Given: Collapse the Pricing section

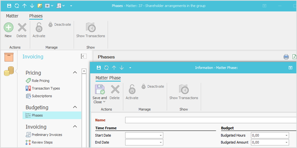Looking at the screenshot, I should tap(75, 73).
